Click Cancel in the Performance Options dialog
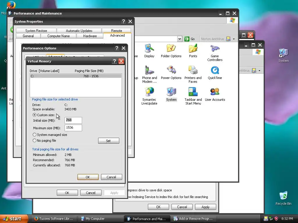The width and height of the screenshot is (298, 223). coord(91,193)
